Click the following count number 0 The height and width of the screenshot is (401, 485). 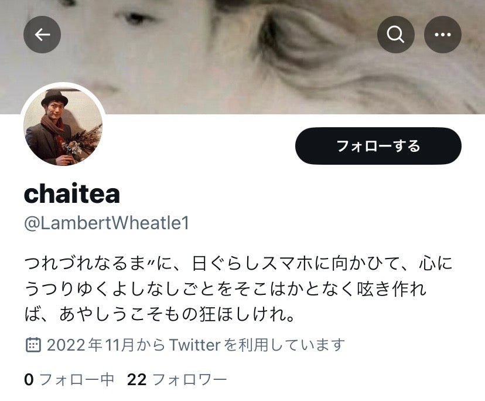29,380
